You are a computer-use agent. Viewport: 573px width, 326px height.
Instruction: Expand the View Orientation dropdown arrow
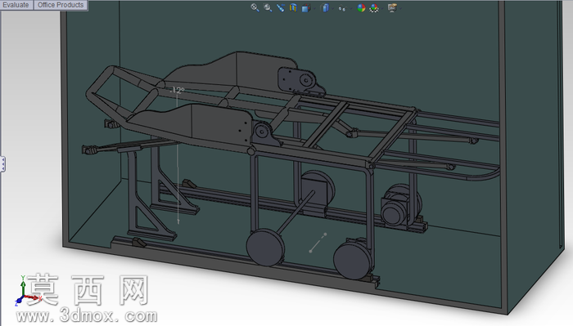[314, 8]
